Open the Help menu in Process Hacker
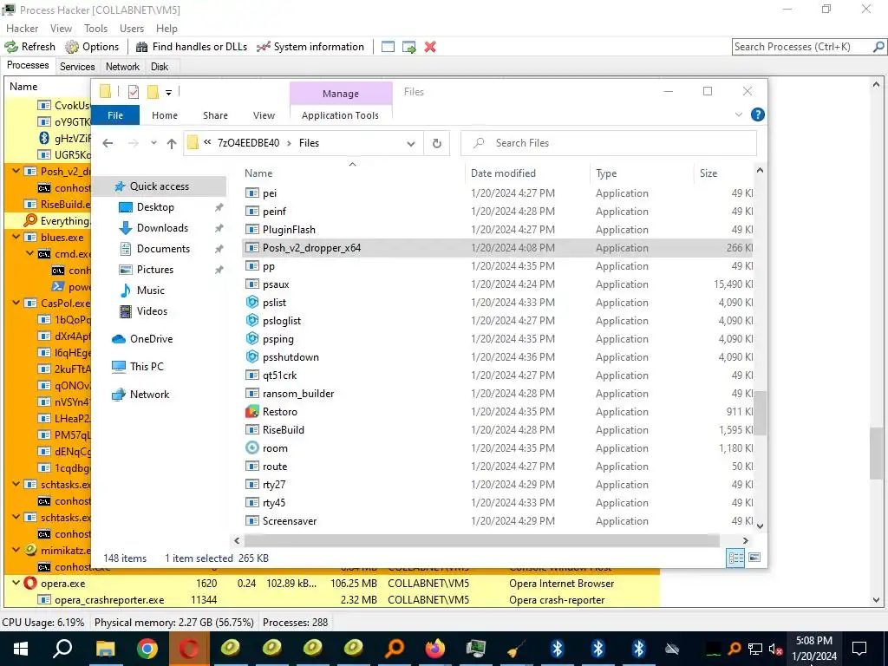The width and height of the screenshot is (888, 666). [x=166, y=29]
